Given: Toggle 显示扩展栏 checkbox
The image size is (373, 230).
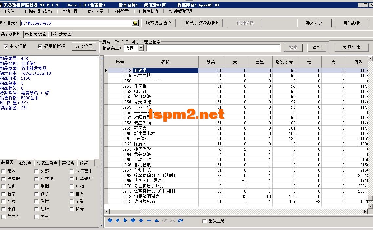Looking at the screenshot, I should [40, 46].
